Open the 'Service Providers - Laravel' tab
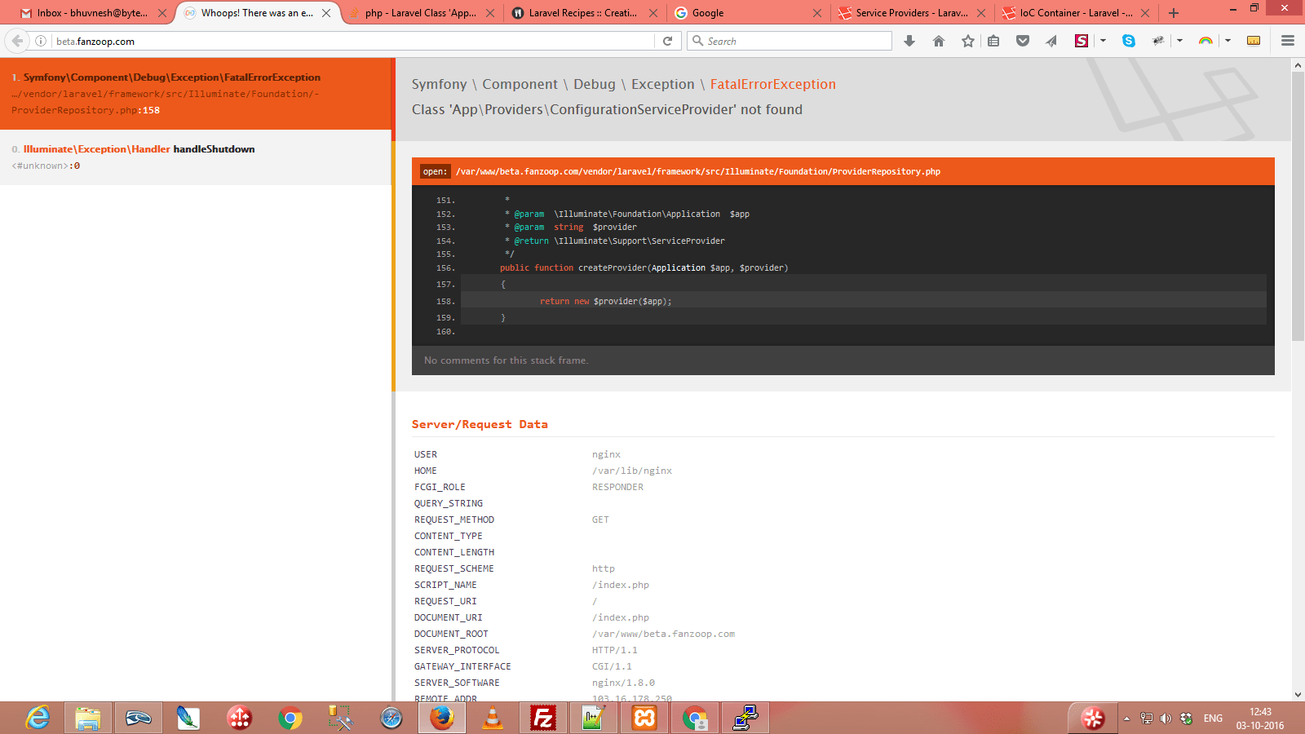The height and width of the screenshot is (734, 1305). point(908,12)
